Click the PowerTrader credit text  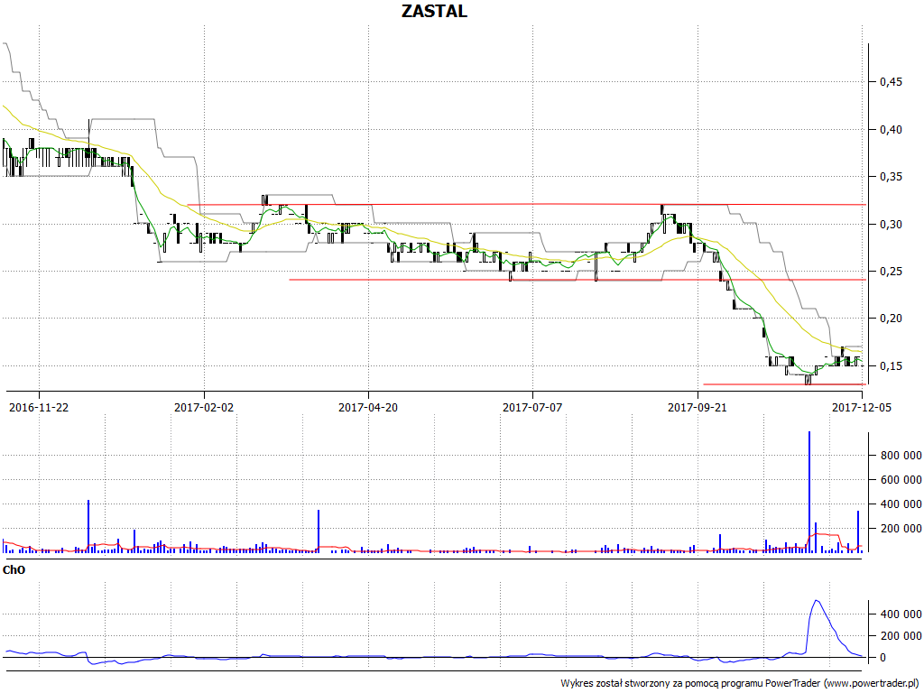click(x=739, y=683)
